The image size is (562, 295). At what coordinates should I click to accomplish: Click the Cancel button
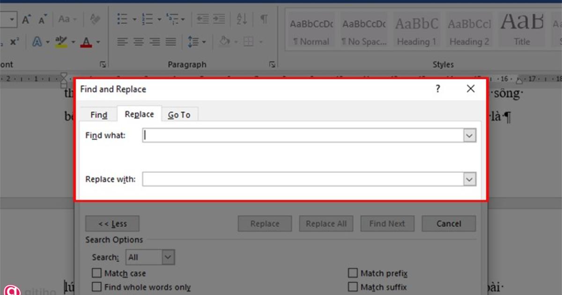tap(449, 224)
